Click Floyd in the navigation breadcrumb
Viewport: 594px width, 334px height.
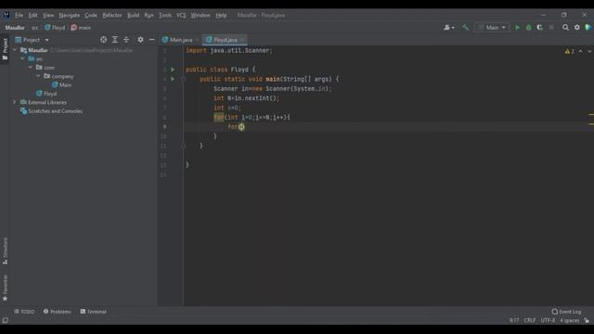[55, 28]
